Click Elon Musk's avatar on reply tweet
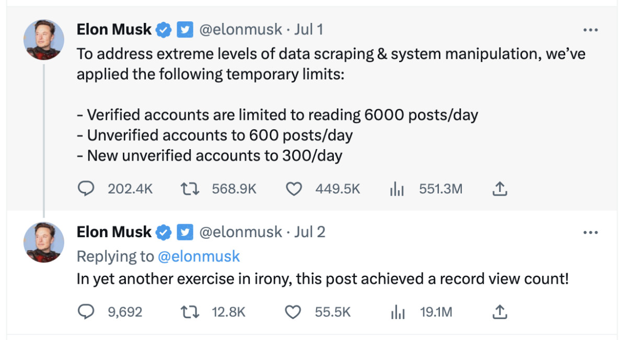 pos(44,242)
